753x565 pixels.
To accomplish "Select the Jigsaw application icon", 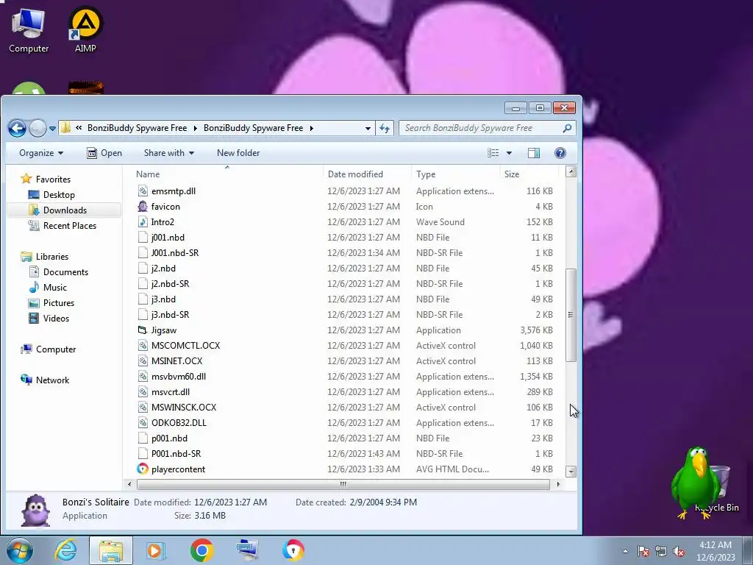I will coord(143,330).
